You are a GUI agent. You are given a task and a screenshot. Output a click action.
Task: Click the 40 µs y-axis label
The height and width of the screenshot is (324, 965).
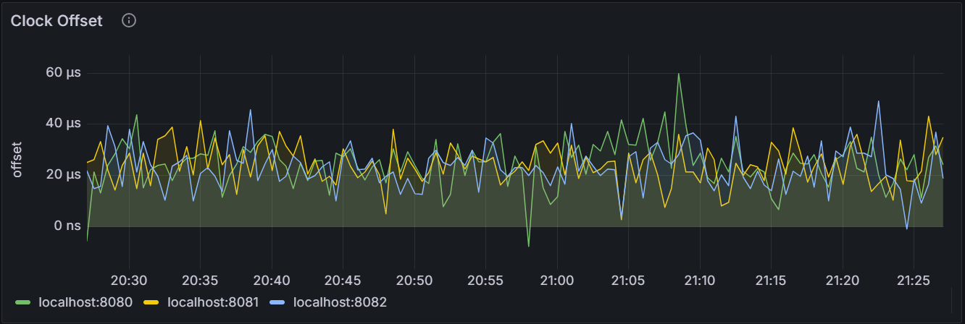tap(63, 124)
